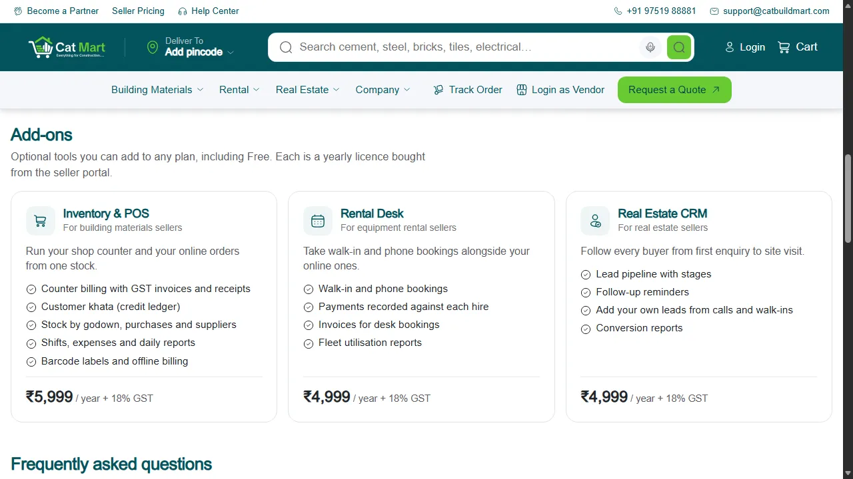Click "Conversion reports" item
The image size is (853, 479).
tap(639, 328)
